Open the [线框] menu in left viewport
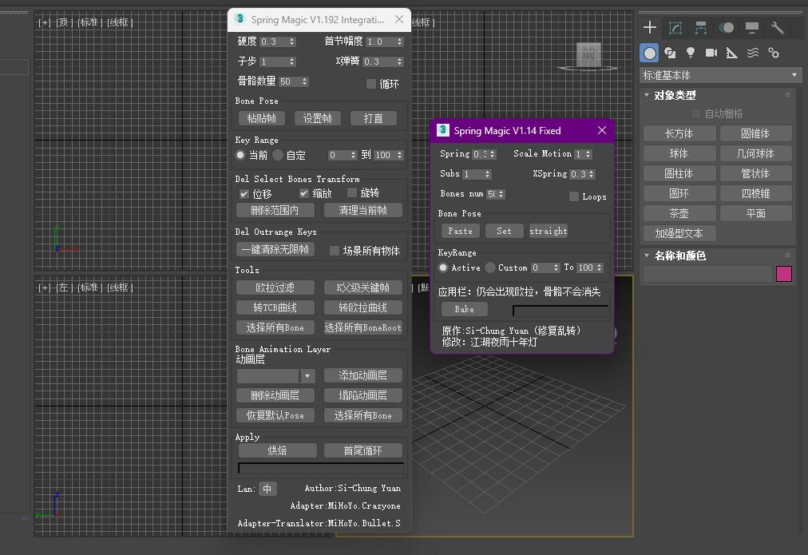 click(x=120, y=287)
